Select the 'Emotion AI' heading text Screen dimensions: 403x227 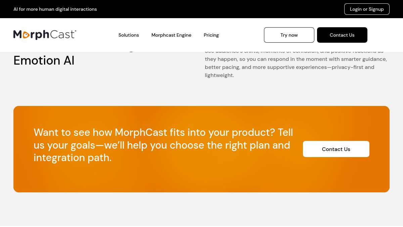(x=44, y=61)
